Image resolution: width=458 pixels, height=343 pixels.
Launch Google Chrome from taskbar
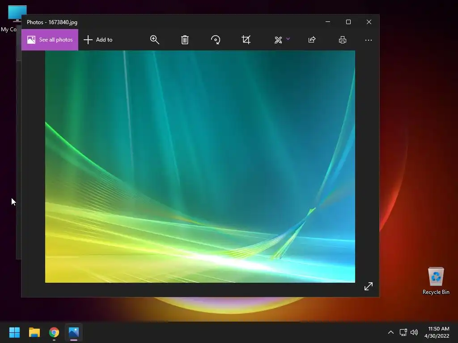pos(54,332)
